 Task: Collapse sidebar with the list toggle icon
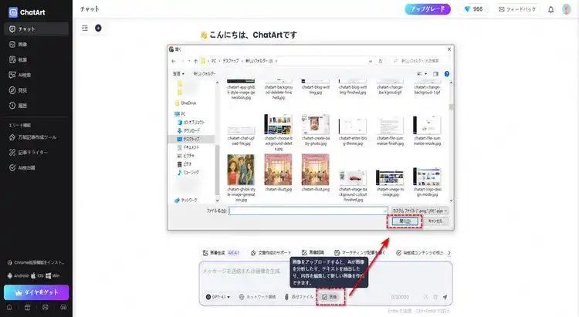(84, 28)
